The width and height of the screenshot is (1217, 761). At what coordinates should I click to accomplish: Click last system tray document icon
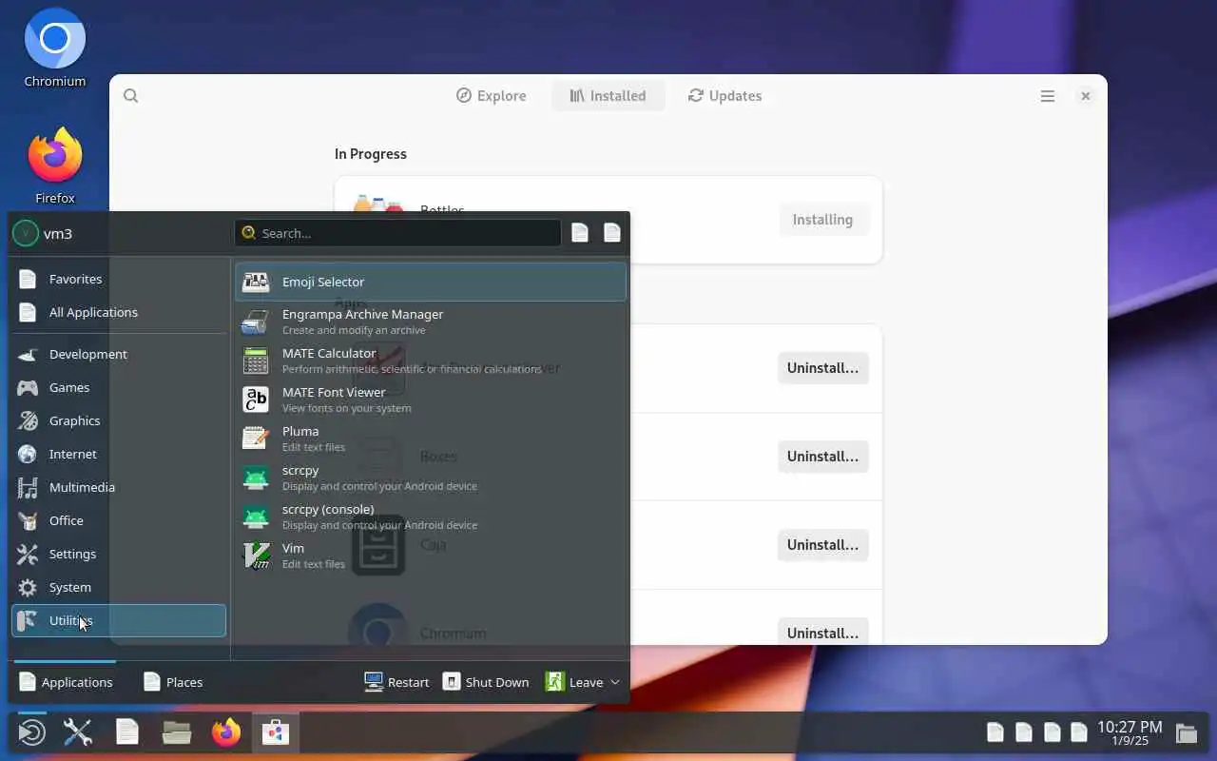click(1079, 732)
